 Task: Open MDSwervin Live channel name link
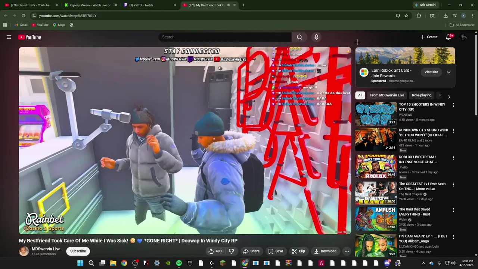tap(46, 249)
